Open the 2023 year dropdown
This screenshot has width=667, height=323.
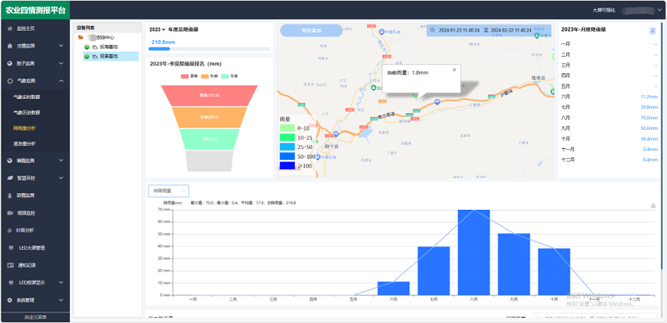tap(158, 30)
